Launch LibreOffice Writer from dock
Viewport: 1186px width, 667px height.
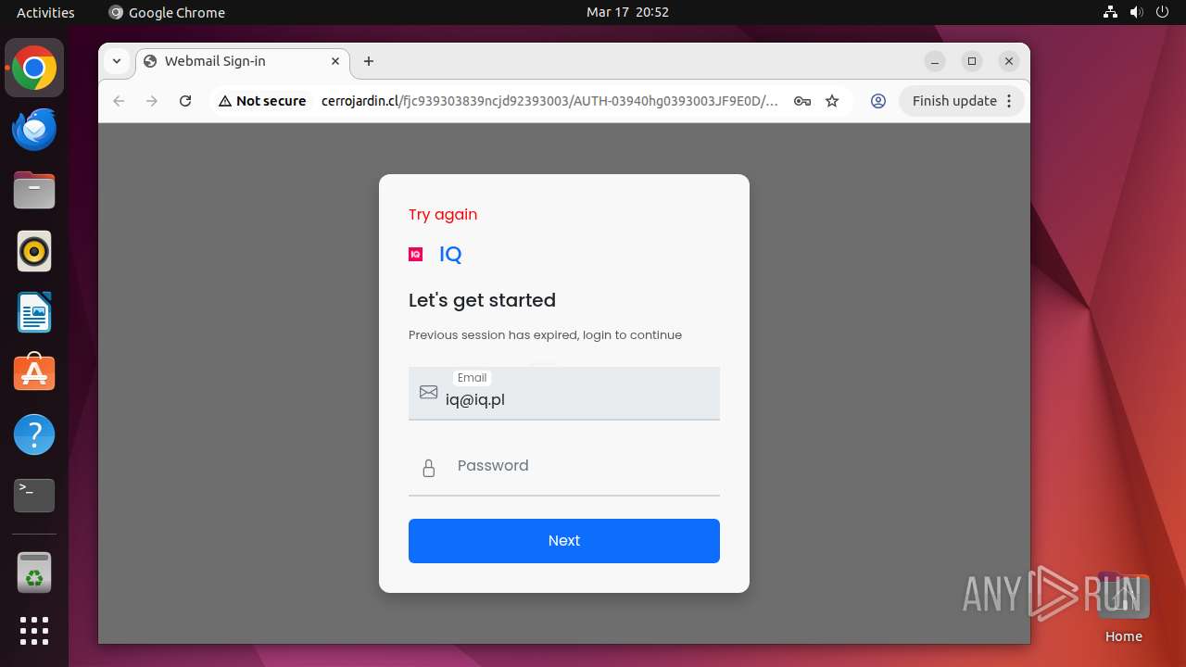[34, 312]
